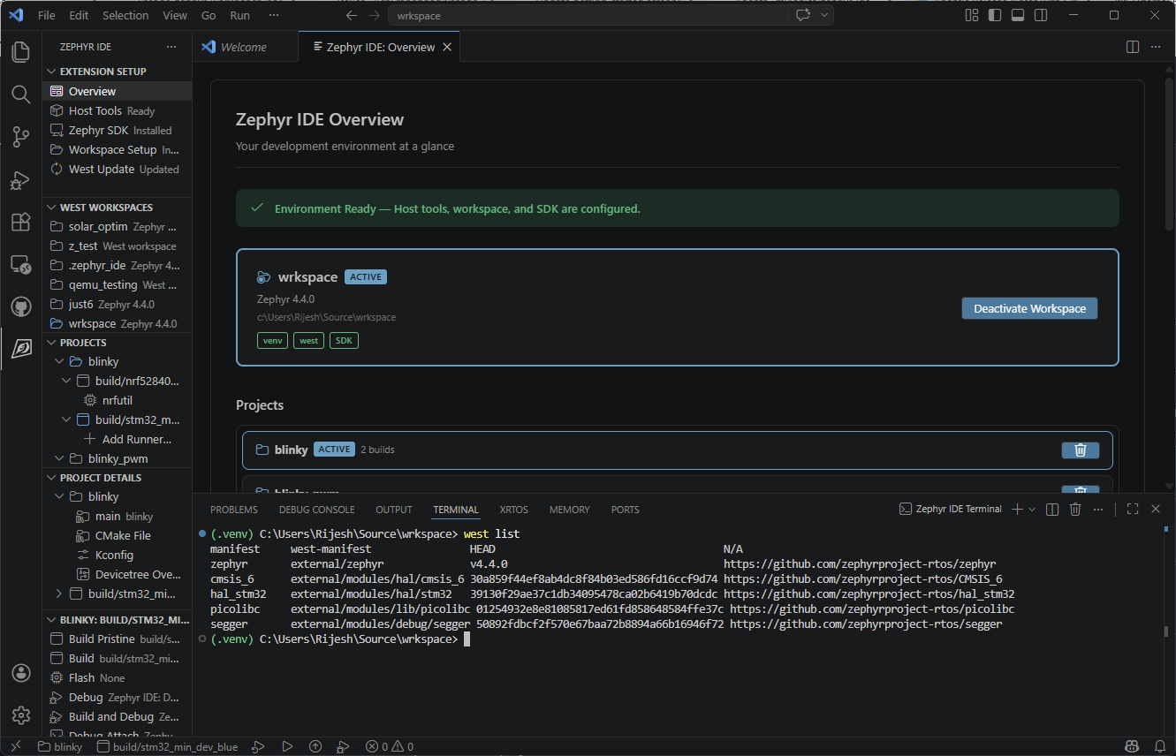
Task: Open the Run and Debug view
Action: (x=20, y=180)
